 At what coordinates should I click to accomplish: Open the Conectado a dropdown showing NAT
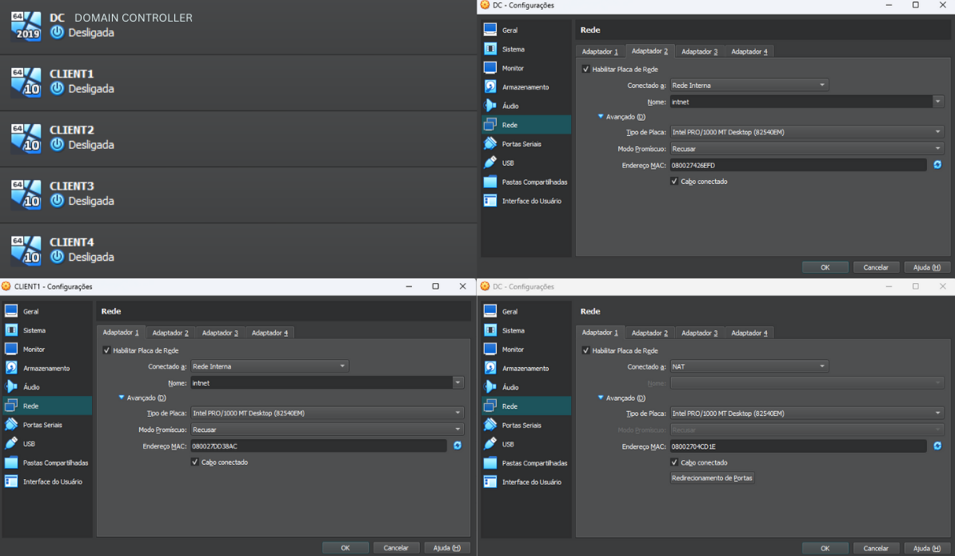(x=749, y=366)
